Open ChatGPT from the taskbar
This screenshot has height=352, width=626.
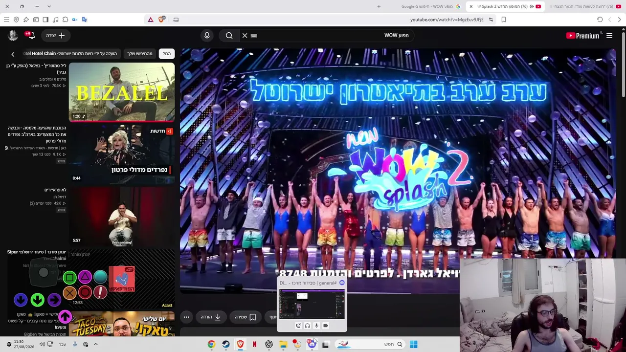pyautogui.click(x=269, y=344)
